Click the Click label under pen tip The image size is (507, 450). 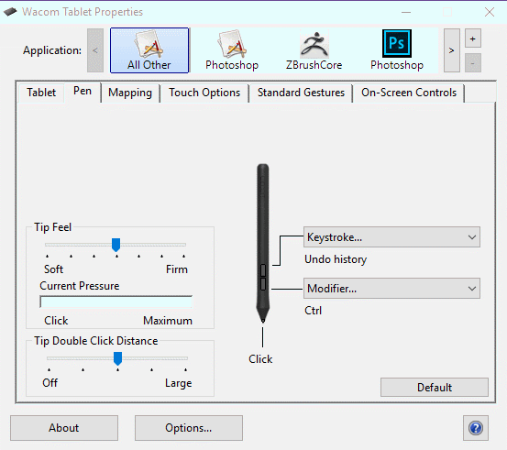(260, 359)
